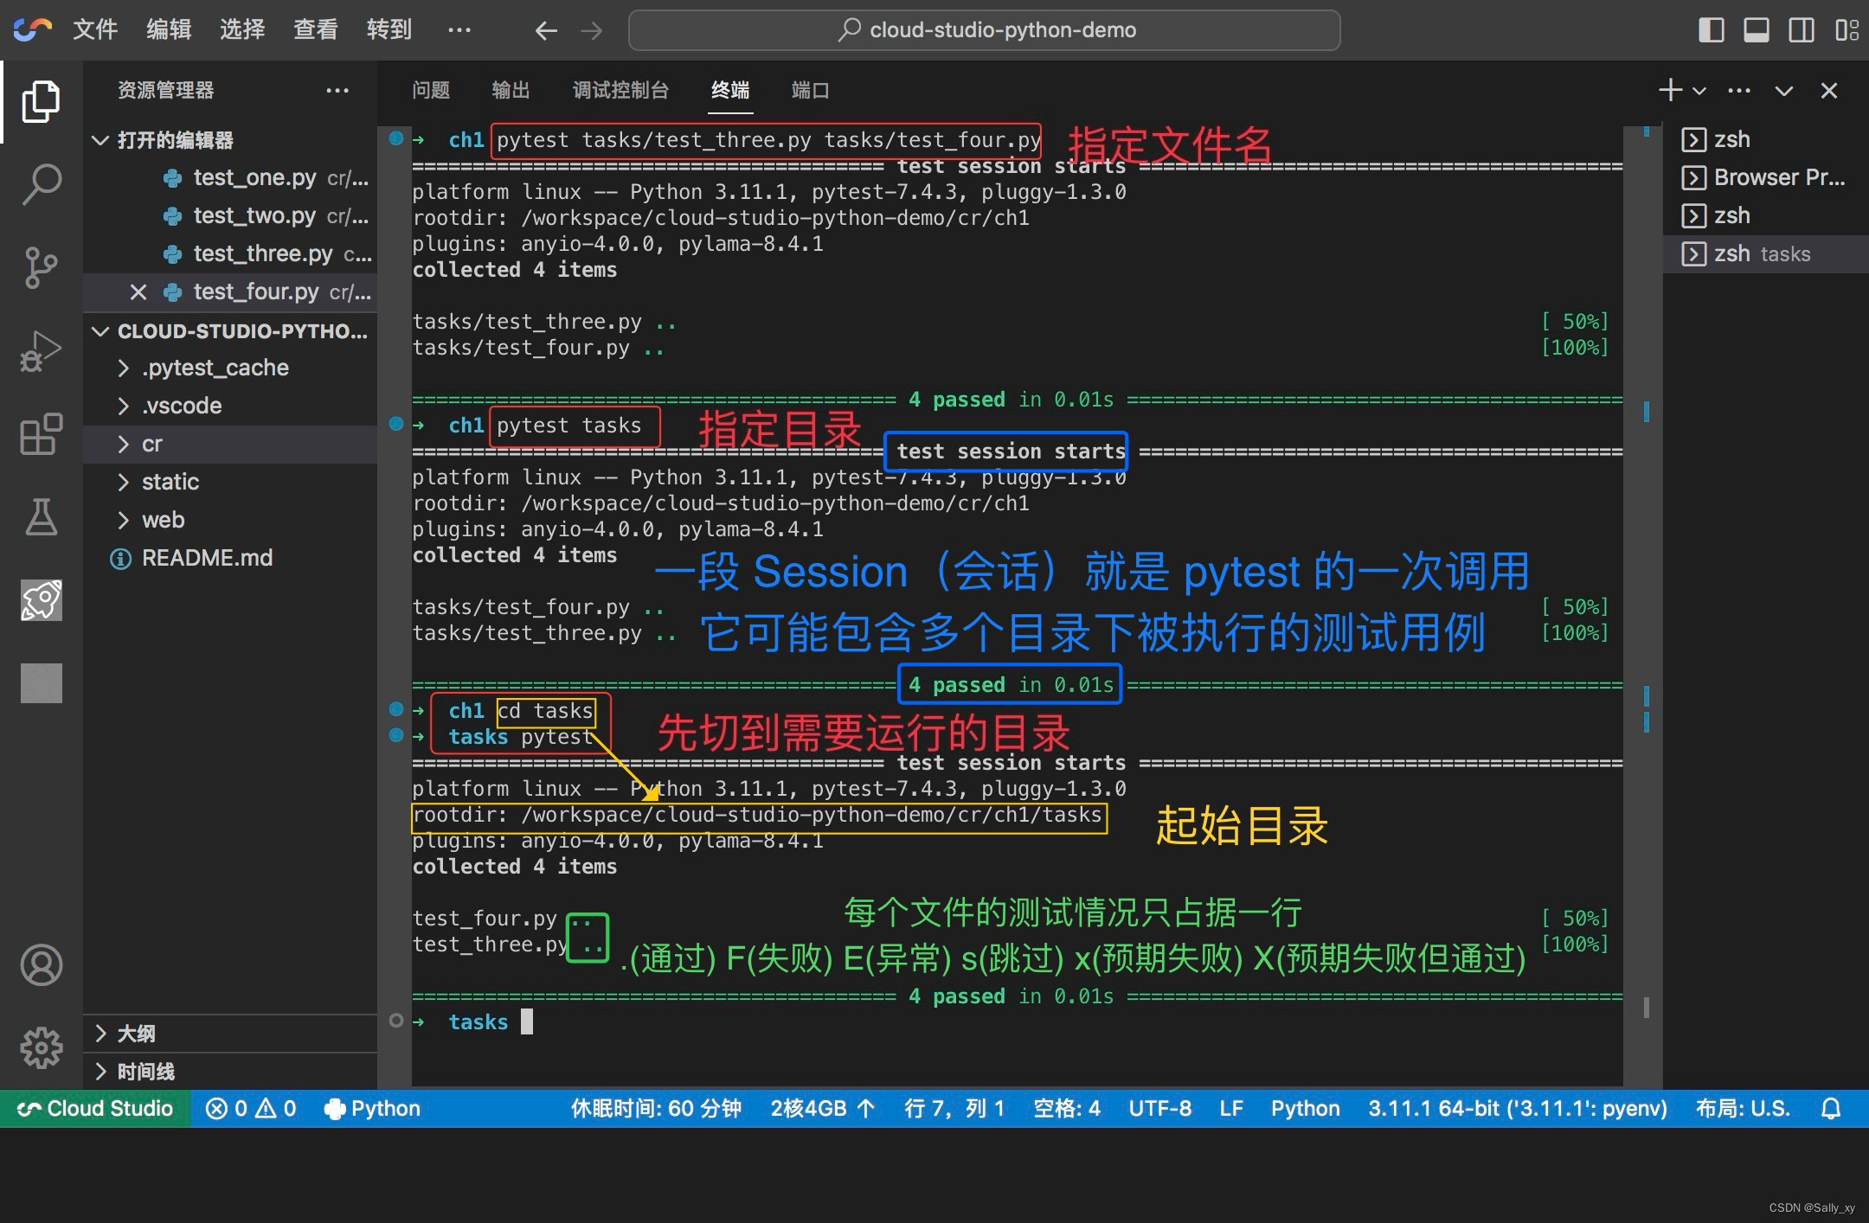Open the new terminal launch profile dropdown
Viewport: 1869px width, 1223px height.
1699,90
